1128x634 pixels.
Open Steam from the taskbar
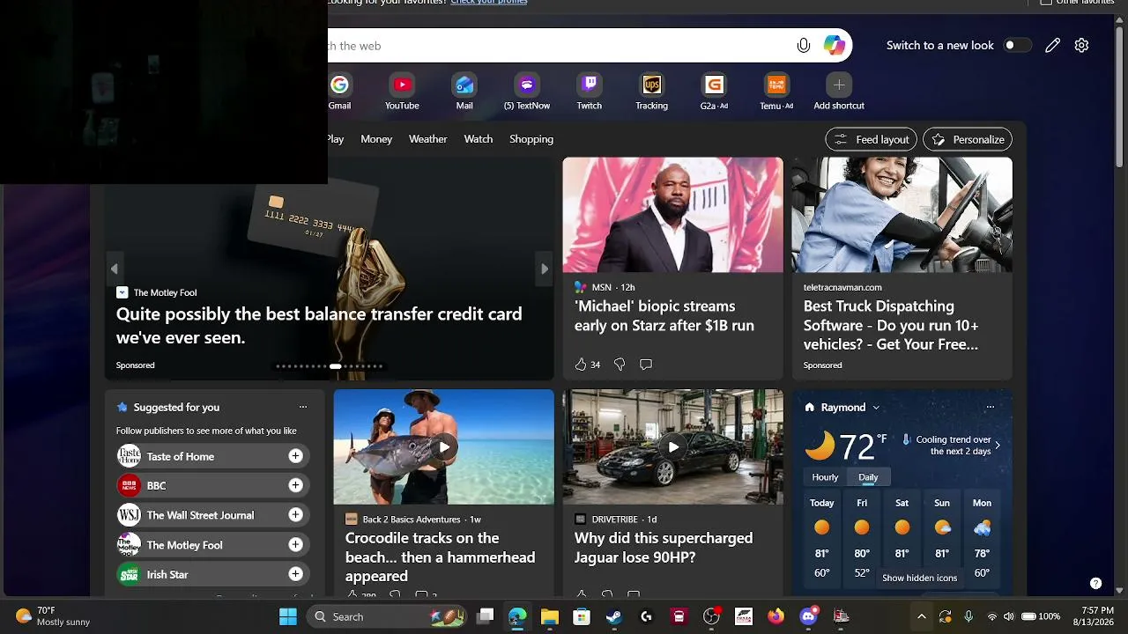click(x=614, y=616)
